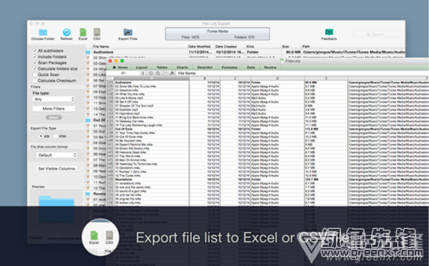Select cell '14 The Last Remaining Laugh.m4a' in Excel
The width and height of the screenshot is (429, 266).
152,125
